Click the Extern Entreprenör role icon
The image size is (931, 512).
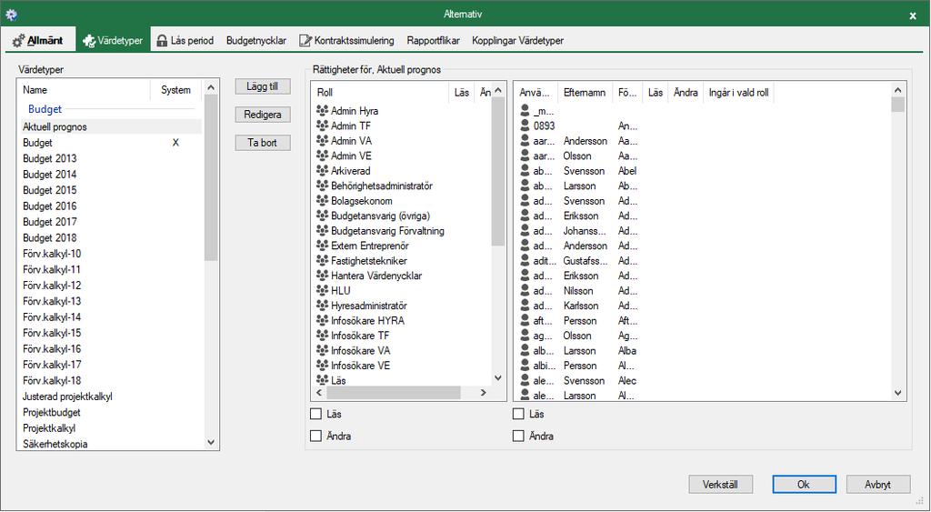(323, 246)
